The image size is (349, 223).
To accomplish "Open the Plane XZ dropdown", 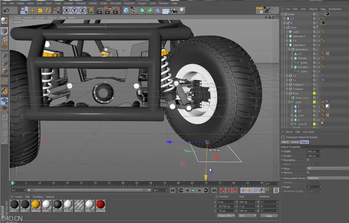I will coord(328,169).
